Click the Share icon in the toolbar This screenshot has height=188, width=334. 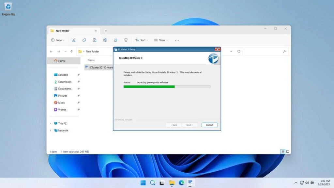click(115, 40)
